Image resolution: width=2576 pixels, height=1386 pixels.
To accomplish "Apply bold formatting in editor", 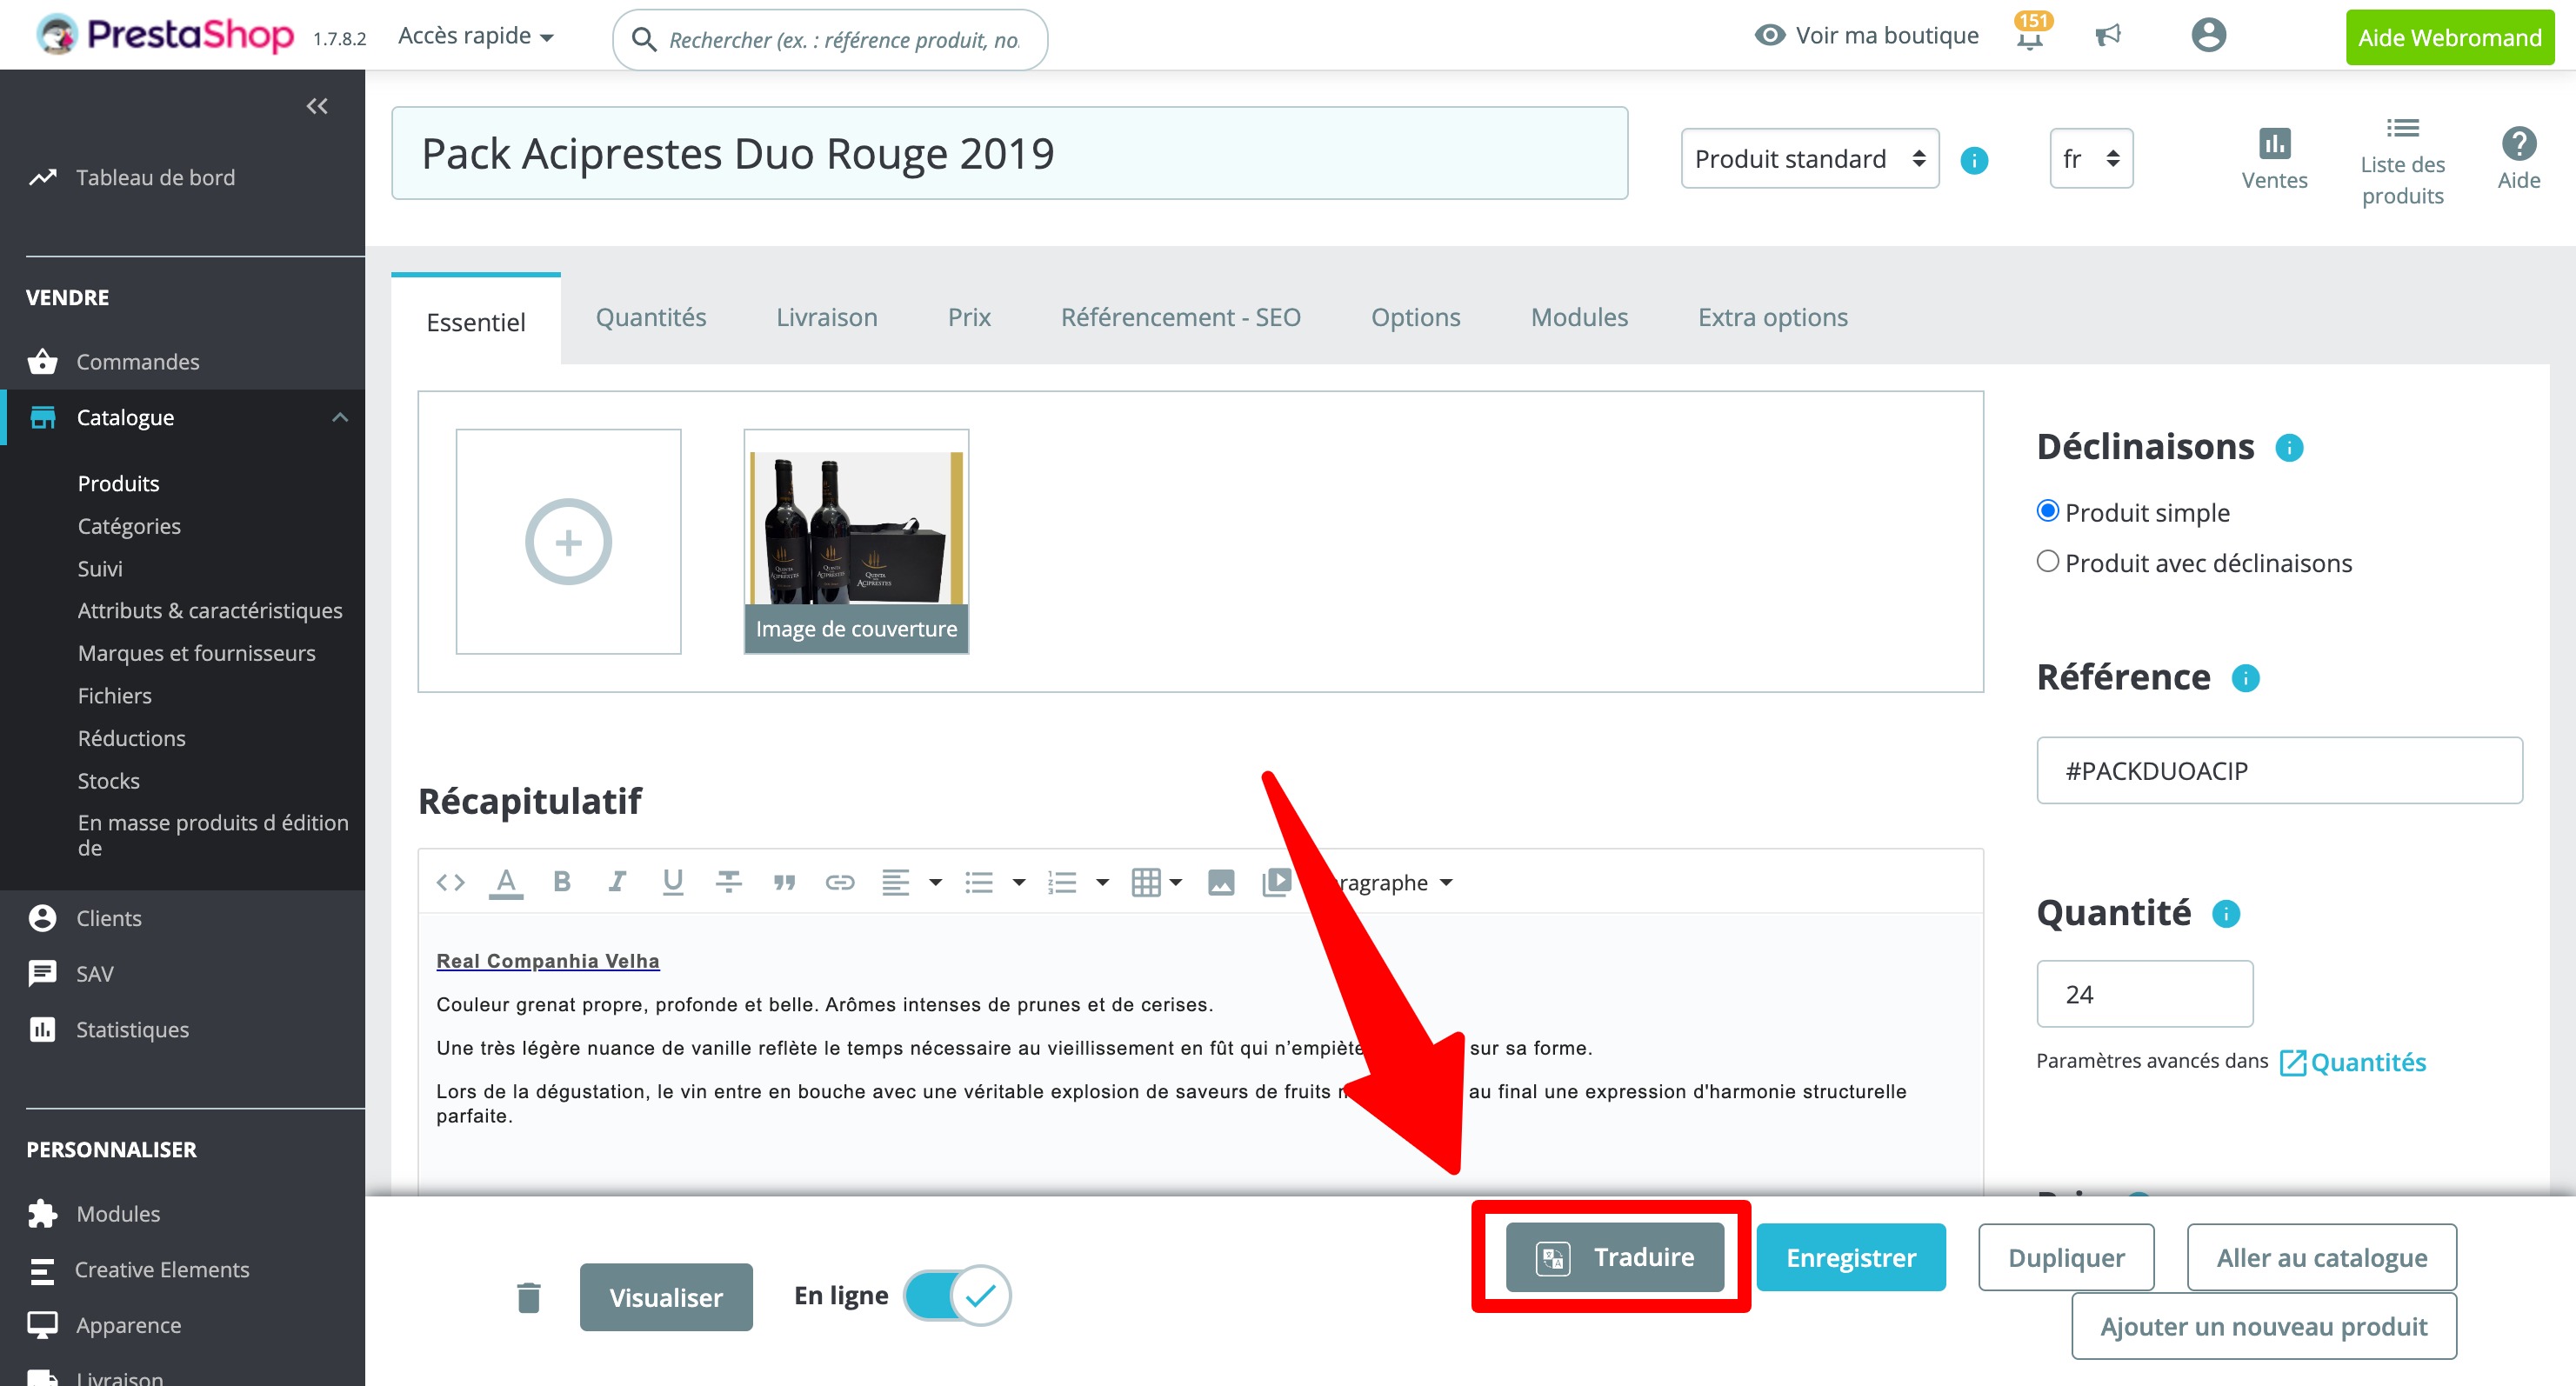I will click(562, 881).
